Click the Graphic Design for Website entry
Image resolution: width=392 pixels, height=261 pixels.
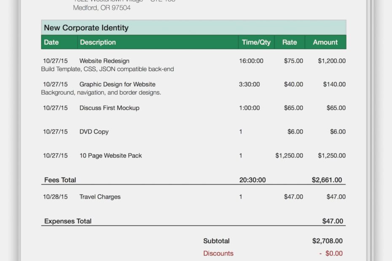[x=117, y=84]
